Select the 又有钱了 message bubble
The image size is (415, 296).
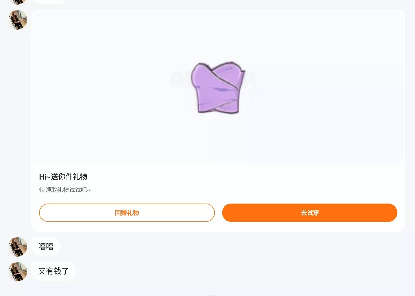coord(53,271)
